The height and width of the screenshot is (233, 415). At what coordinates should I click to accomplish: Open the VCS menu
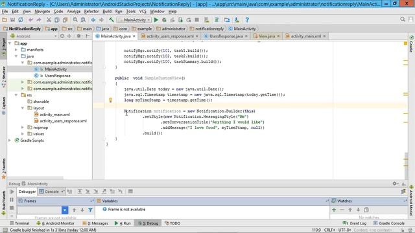pos(143,12)
